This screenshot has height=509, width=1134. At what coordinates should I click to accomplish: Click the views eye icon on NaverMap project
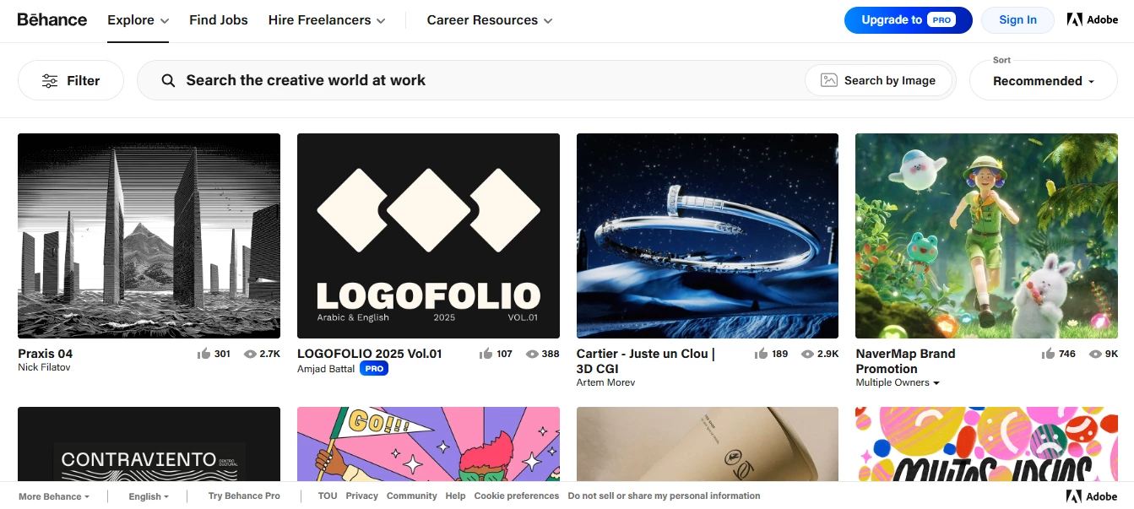coord(1095,355)
